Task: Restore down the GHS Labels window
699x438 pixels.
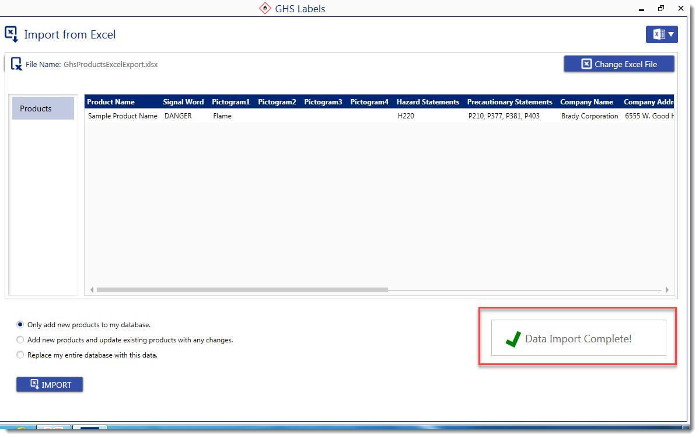Action: 661,8
